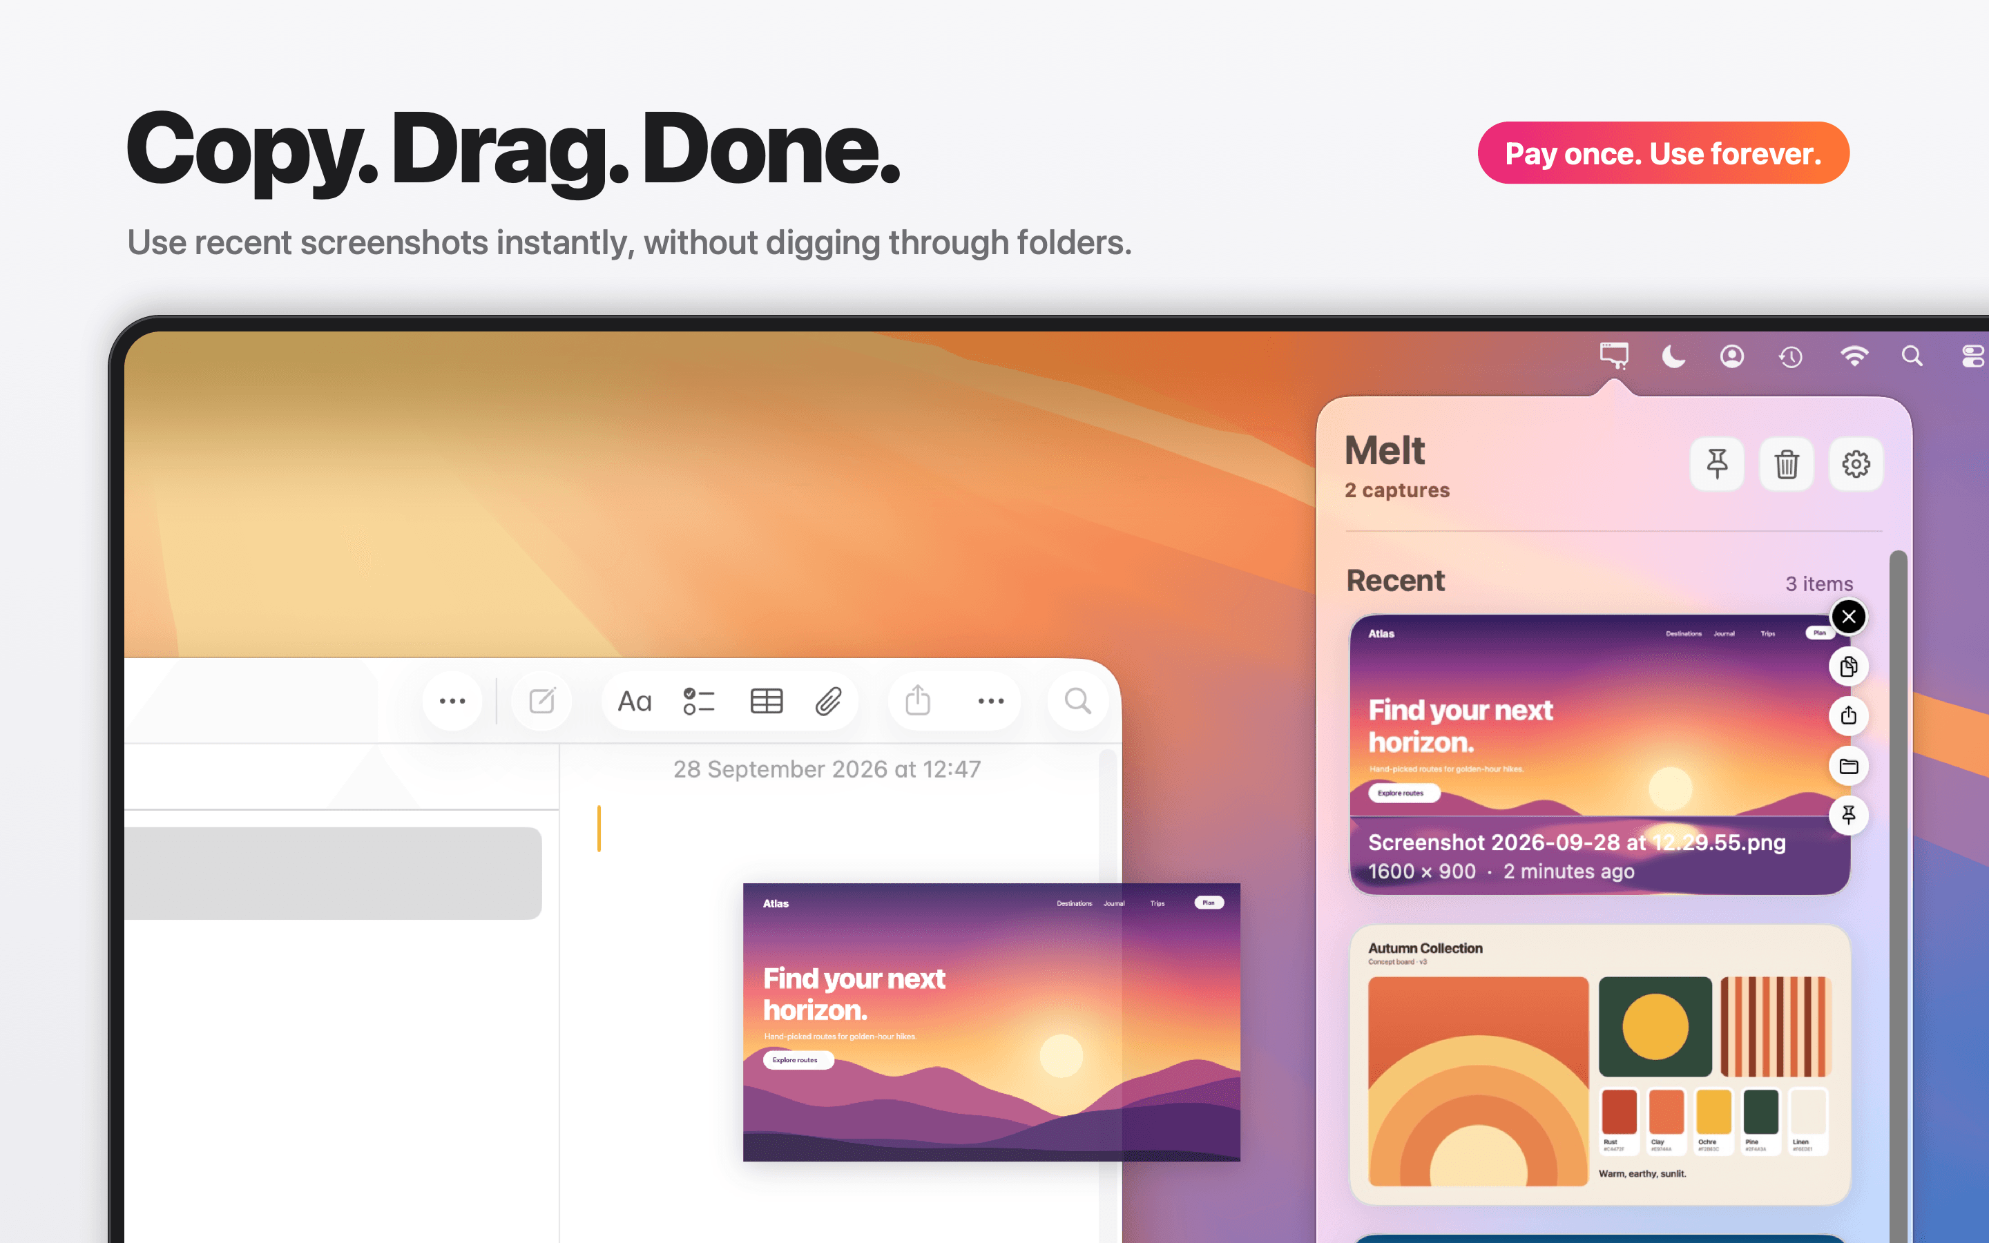The width and height of the screenshot is (1989, 1243).
Task: Open the left ellipsis menu in Notes toolbar
Action: pyautogui.click(x=452, y=701)
